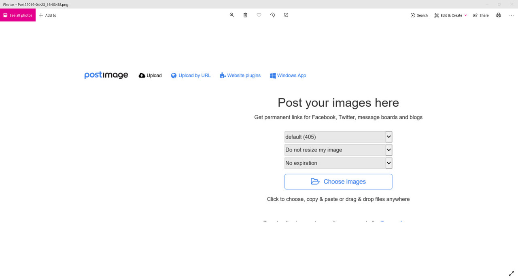Viewport: 518px width, 280px height.
Task: Click the Post your images here heading
Action: pos(338,103)
